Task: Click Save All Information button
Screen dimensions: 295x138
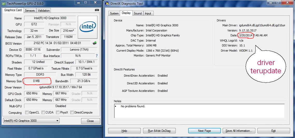Action: [x=239, y=131]
